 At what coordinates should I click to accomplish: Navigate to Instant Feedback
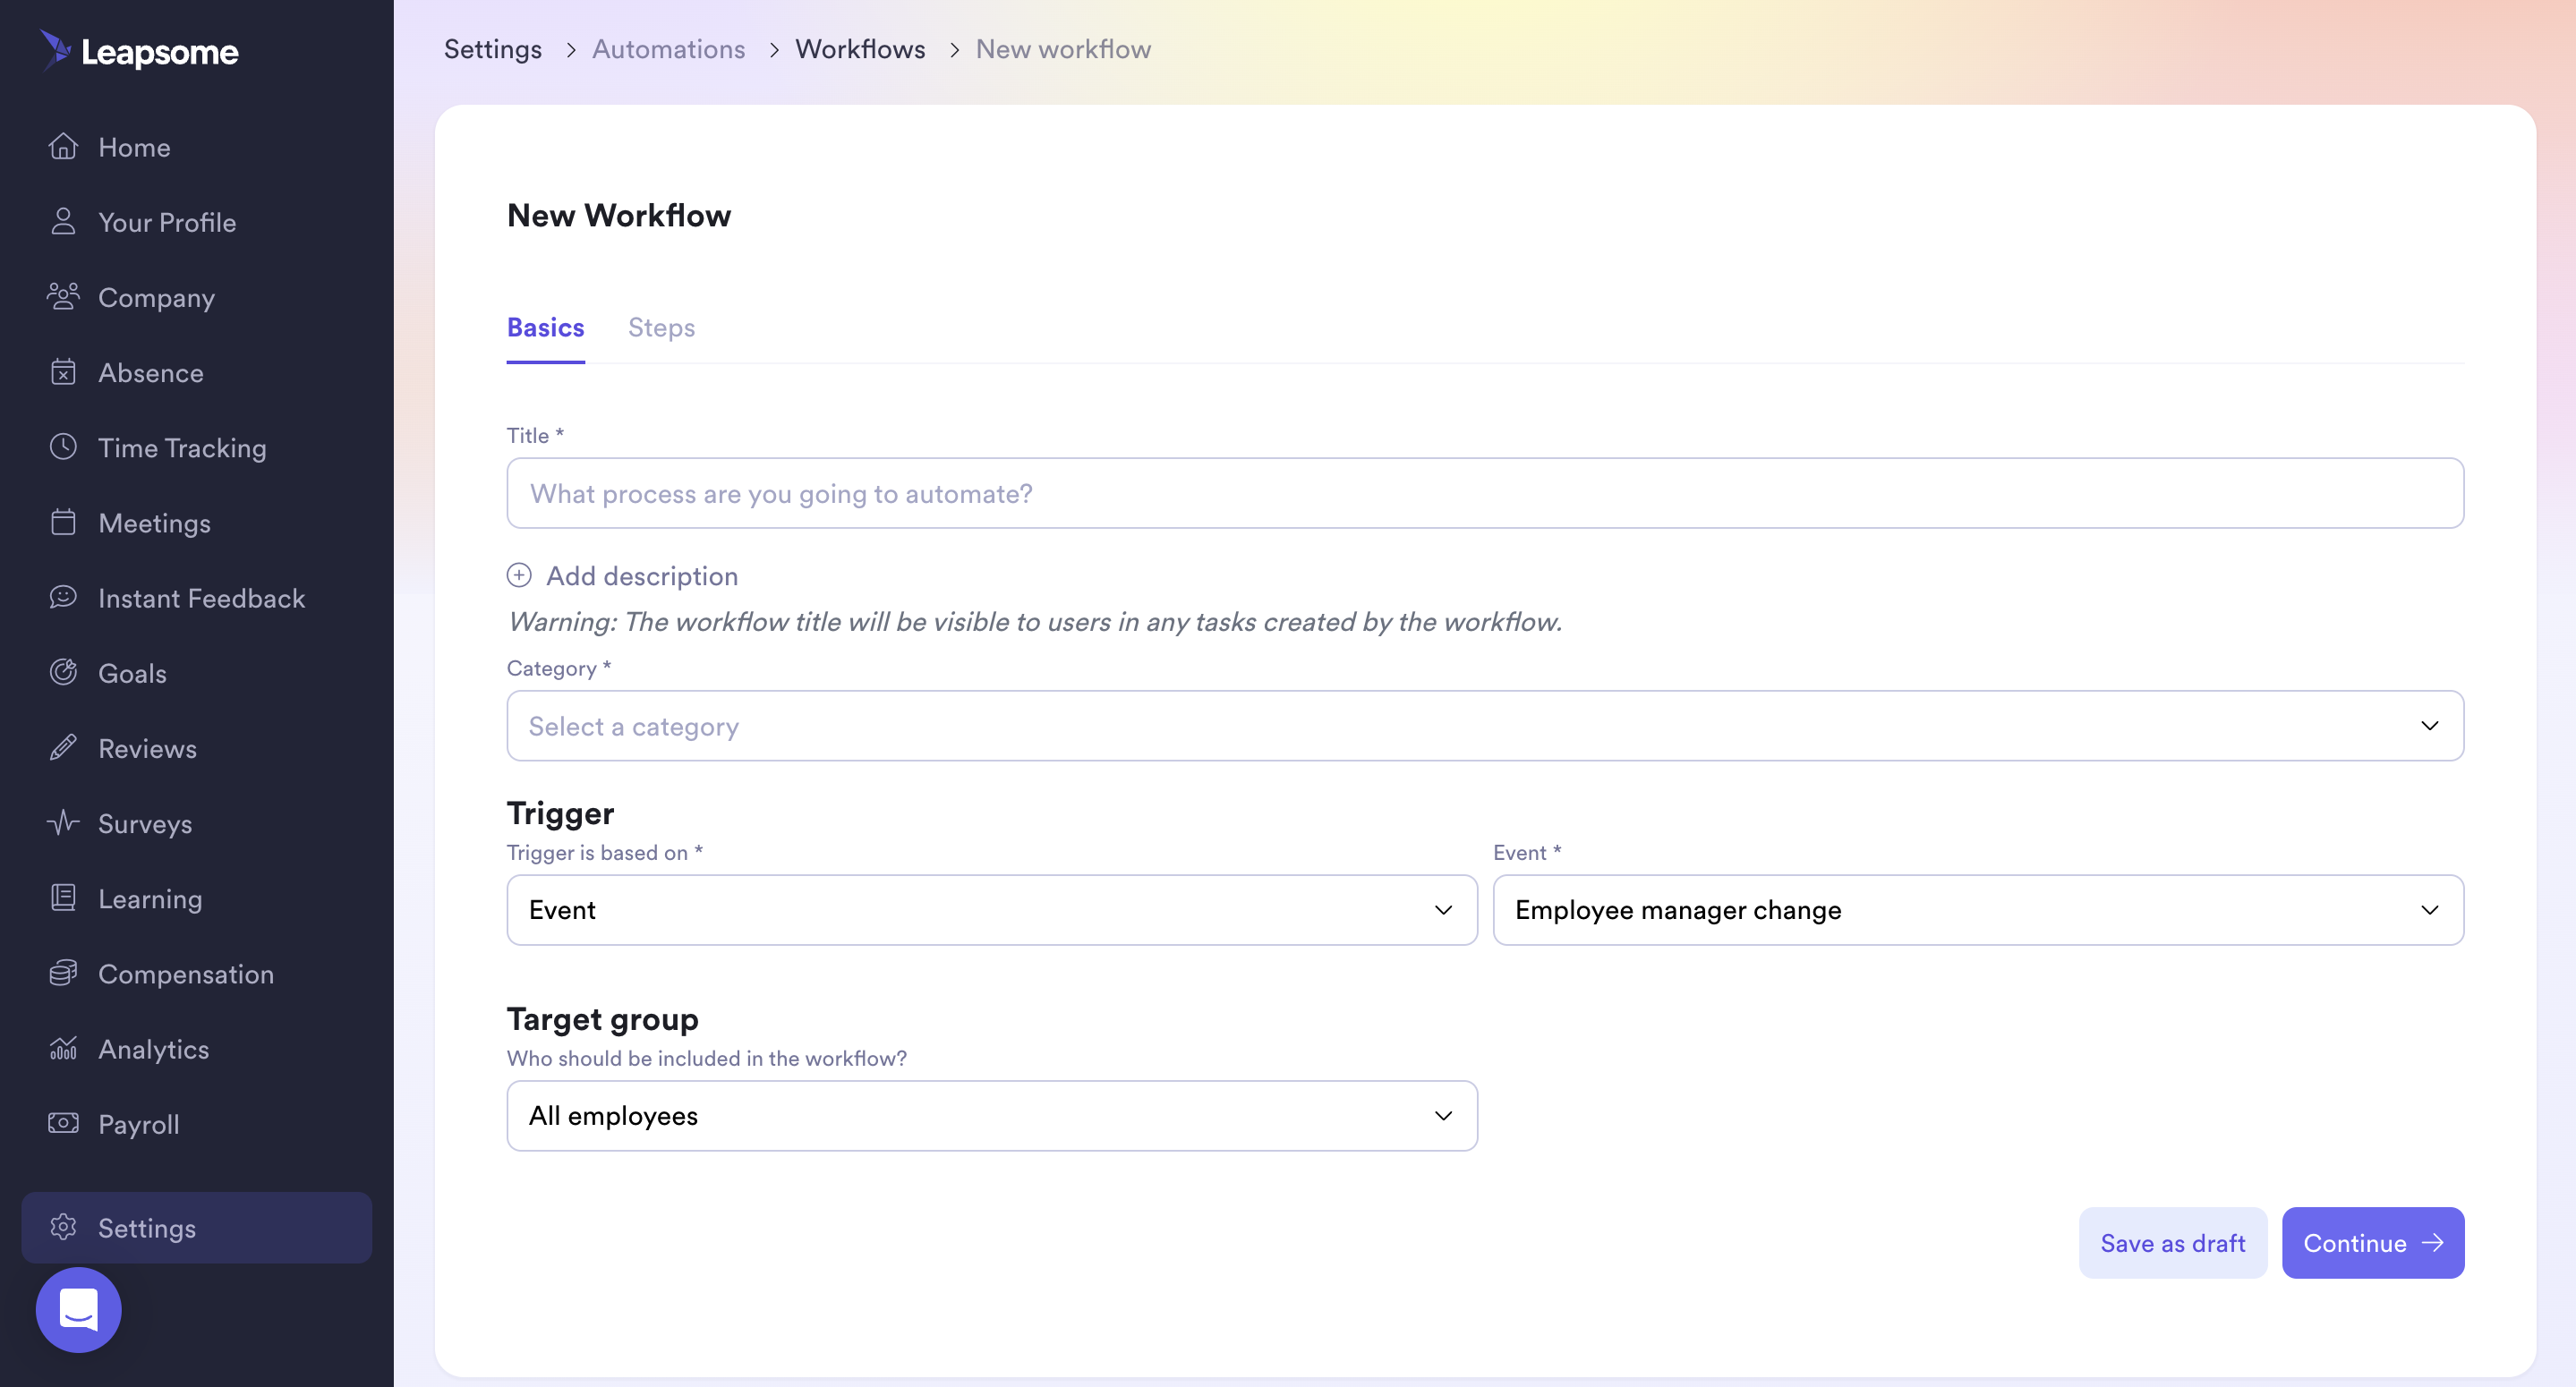tap(197, 597)
